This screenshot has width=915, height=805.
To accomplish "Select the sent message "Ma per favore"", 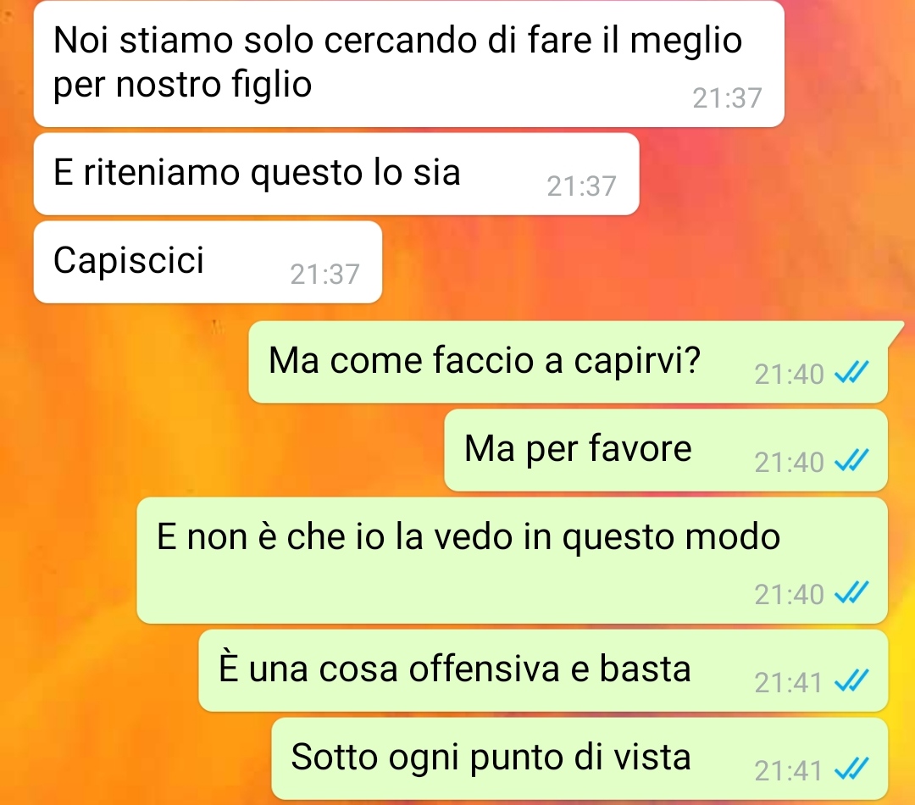I will coord(666,450).
